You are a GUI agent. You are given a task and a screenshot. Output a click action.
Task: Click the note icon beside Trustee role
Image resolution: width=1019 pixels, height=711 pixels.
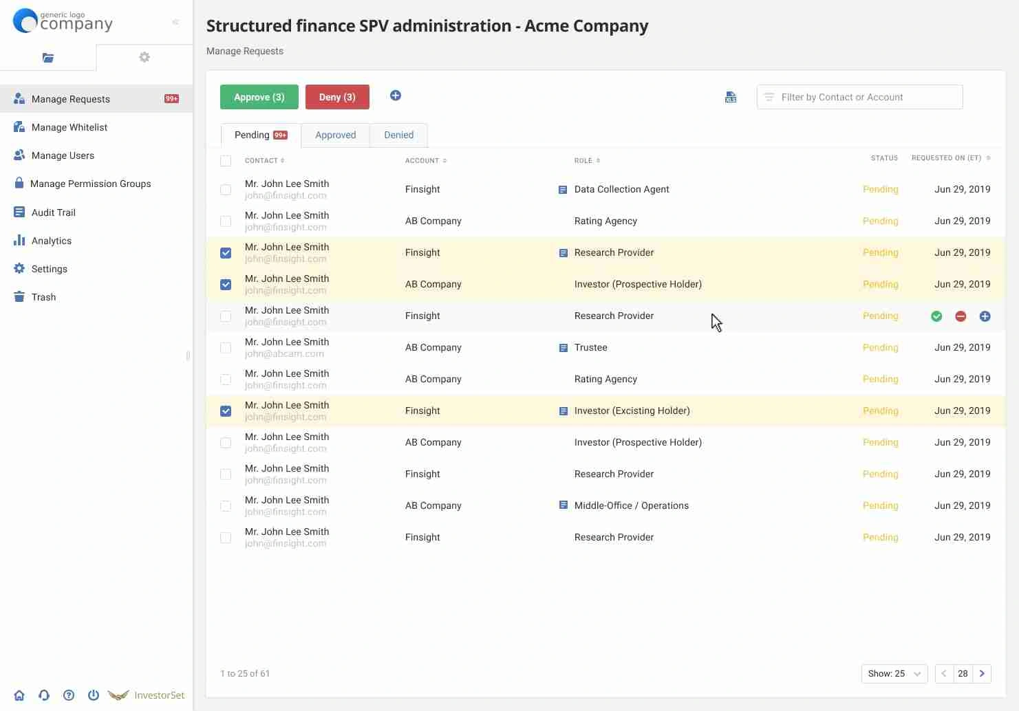[563, 348]
